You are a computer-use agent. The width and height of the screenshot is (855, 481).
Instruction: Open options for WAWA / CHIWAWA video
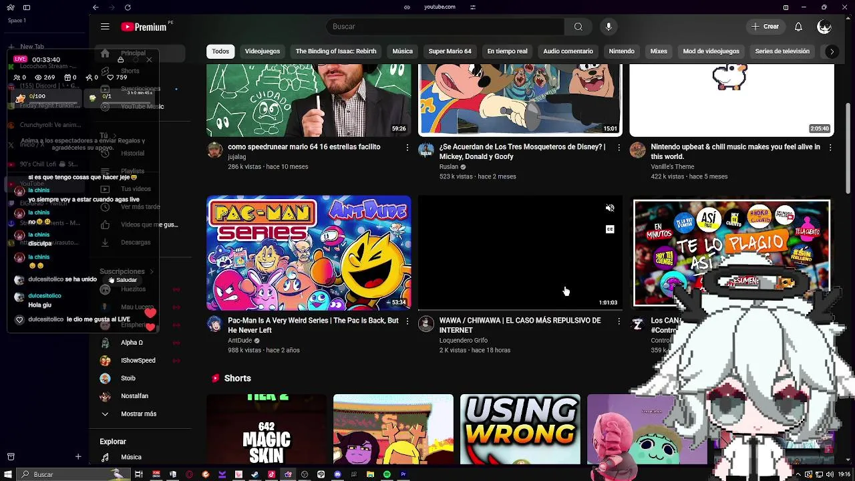pyautogui.click(x=619, y=321)
